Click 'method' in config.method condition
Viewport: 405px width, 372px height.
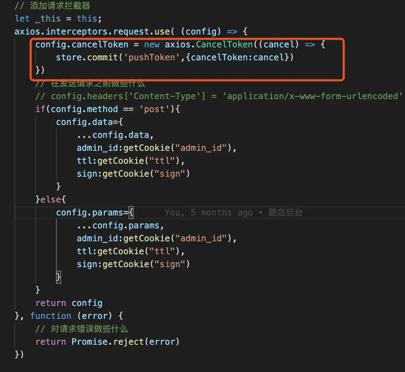(x=103, y=109)
